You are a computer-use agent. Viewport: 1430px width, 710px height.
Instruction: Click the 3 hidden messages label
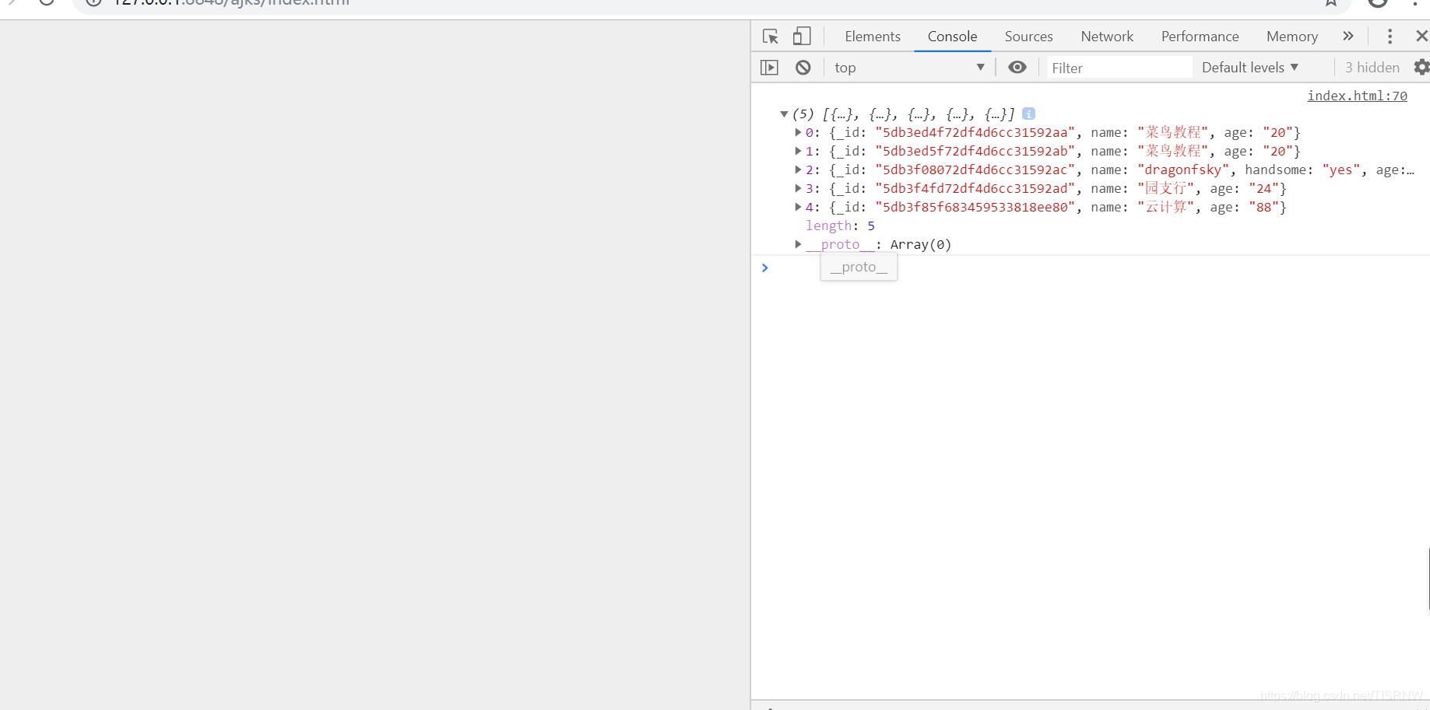[x=1372, y=68]
